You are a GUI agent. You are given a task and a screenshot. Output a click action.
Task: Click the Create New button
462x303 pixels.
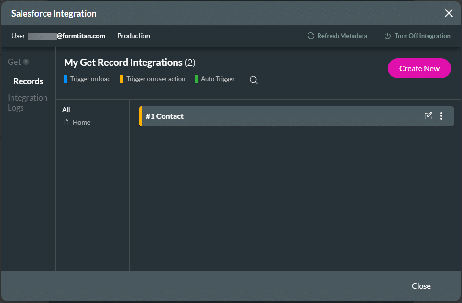(x=419, y=68)
